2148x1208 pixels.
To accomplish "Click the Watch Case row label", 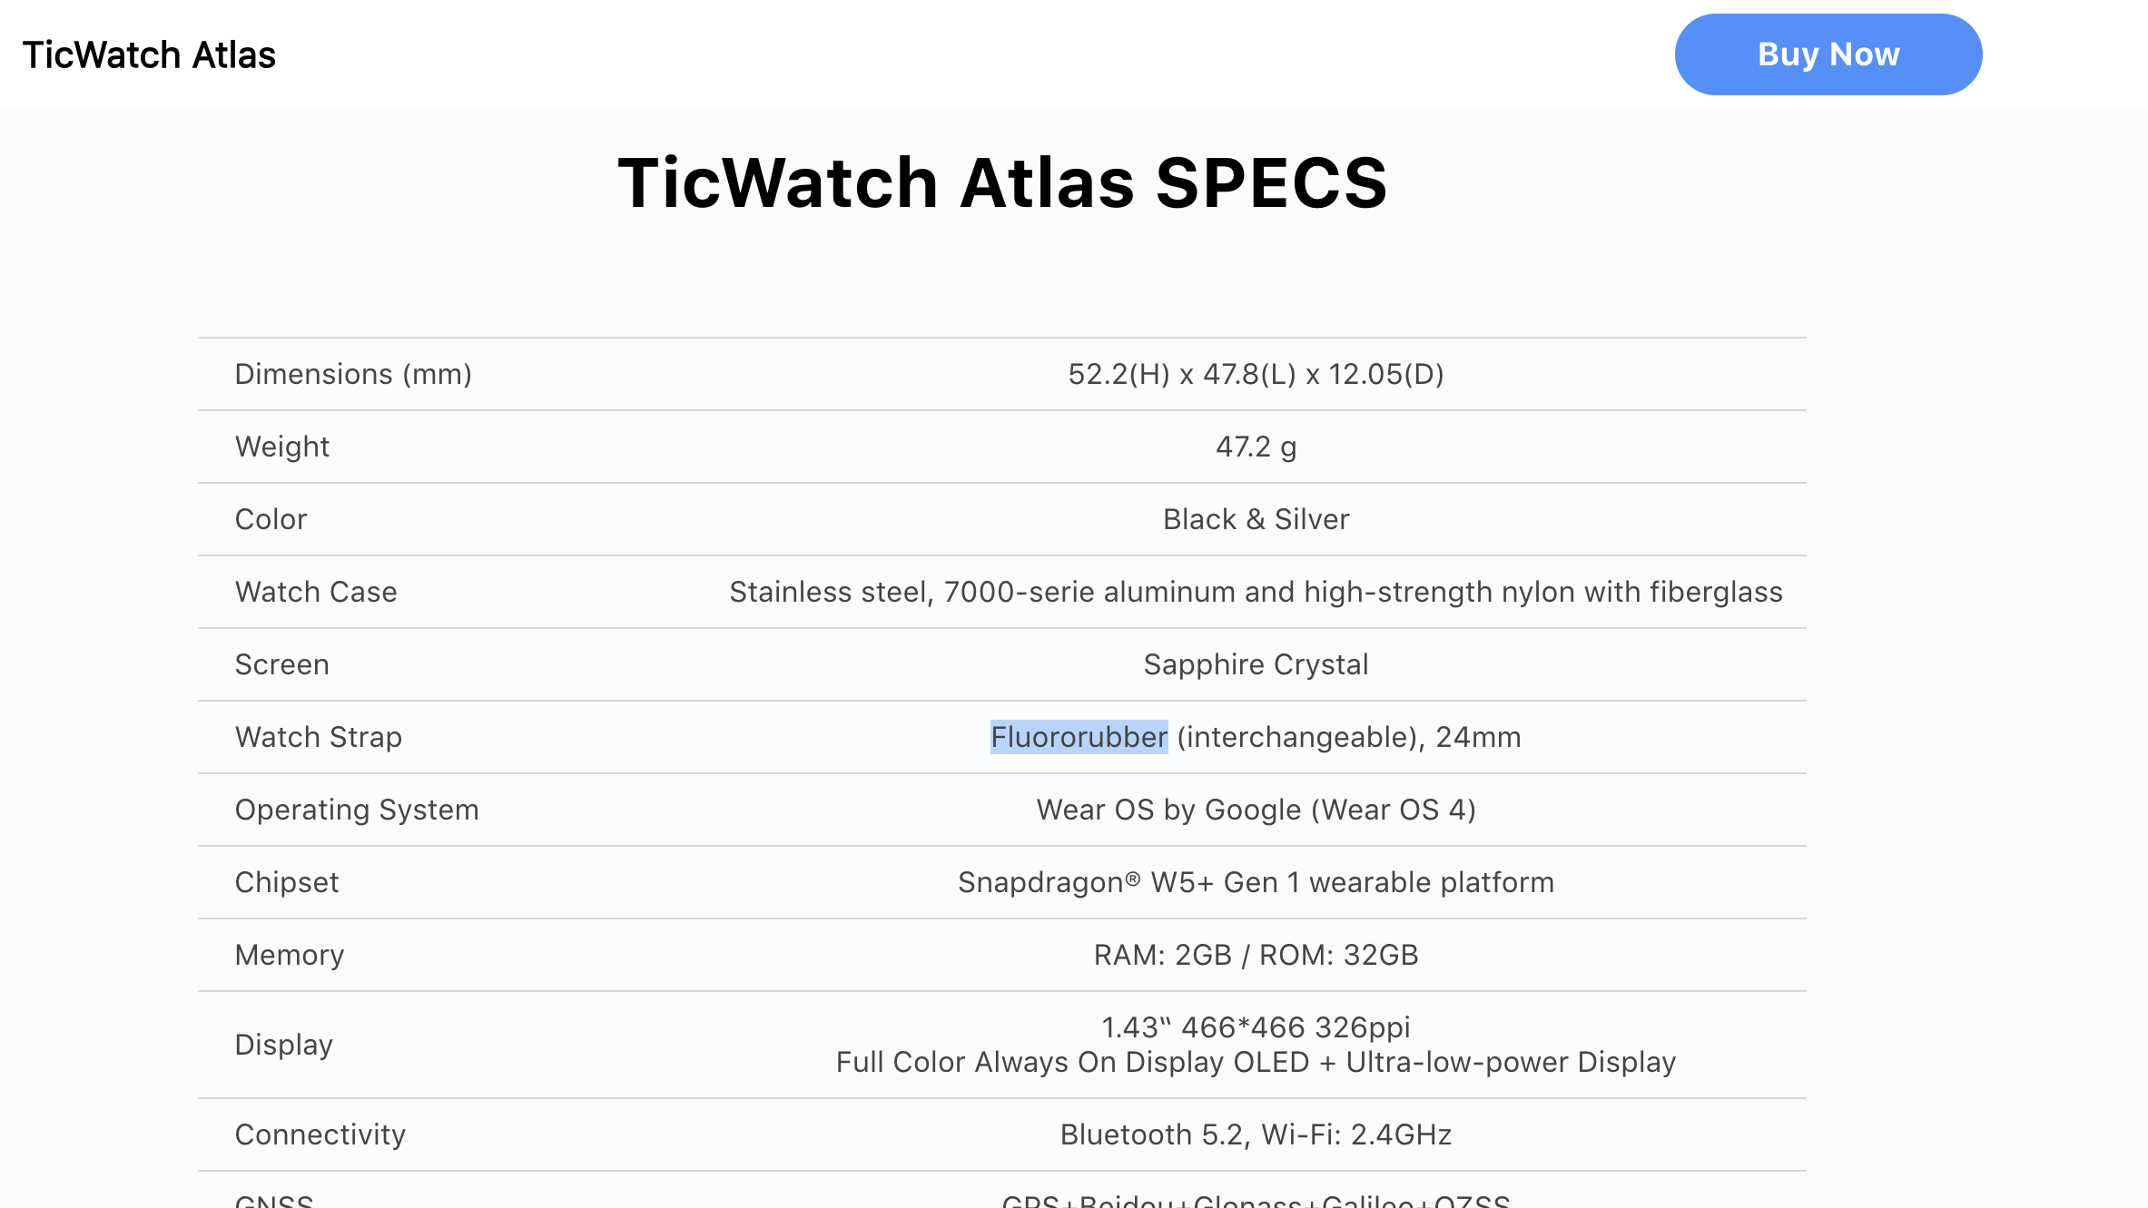I will [x=316, y=592].
